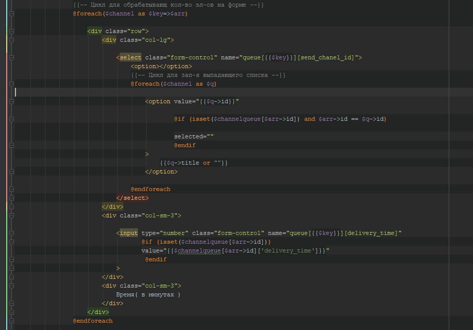This screenshot has height=330, width=473.
Task: Click the 'or' keyword in title expression
Action: click(207, 163)
